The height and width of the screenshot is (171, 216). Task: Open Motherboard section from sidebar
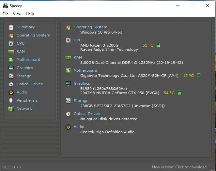28,60
